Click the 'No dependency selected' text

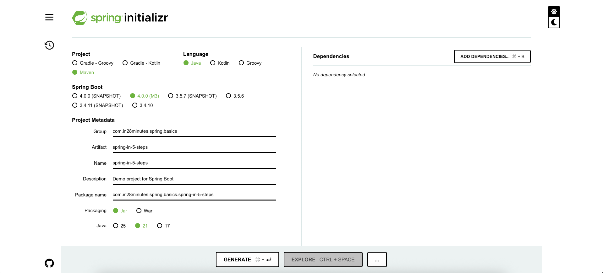pyautogui.click(x=339, y=75)
